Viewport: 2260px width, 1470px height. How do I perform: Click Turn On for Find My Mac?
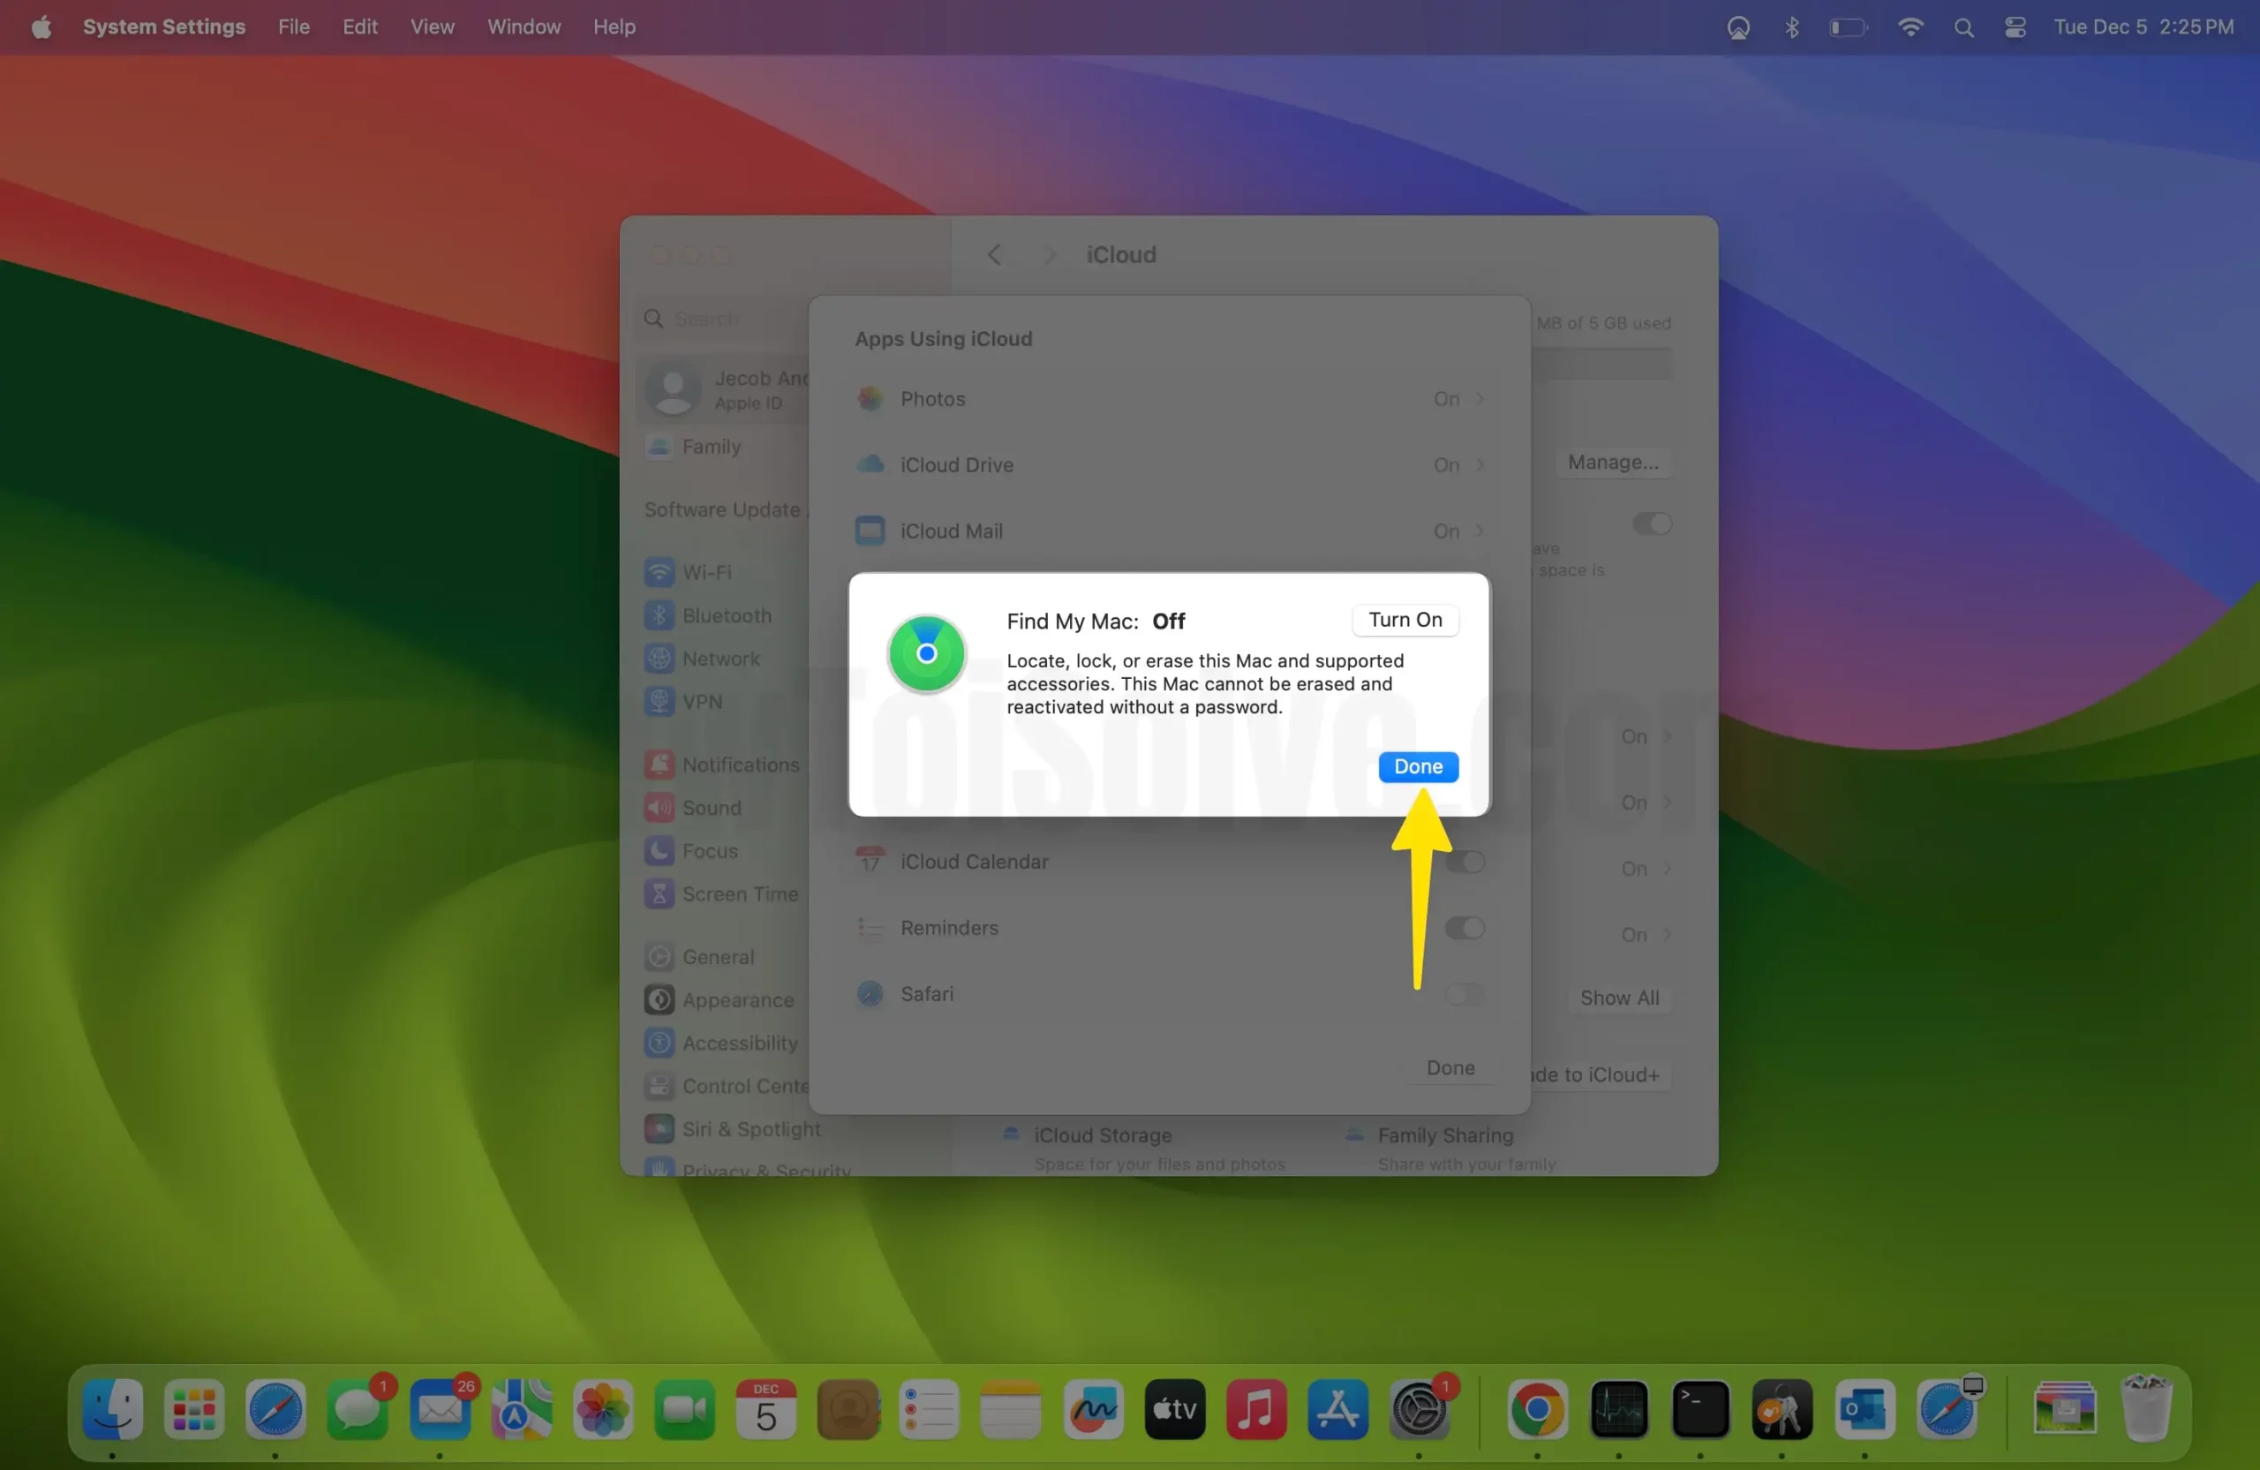coord(1405,620)
